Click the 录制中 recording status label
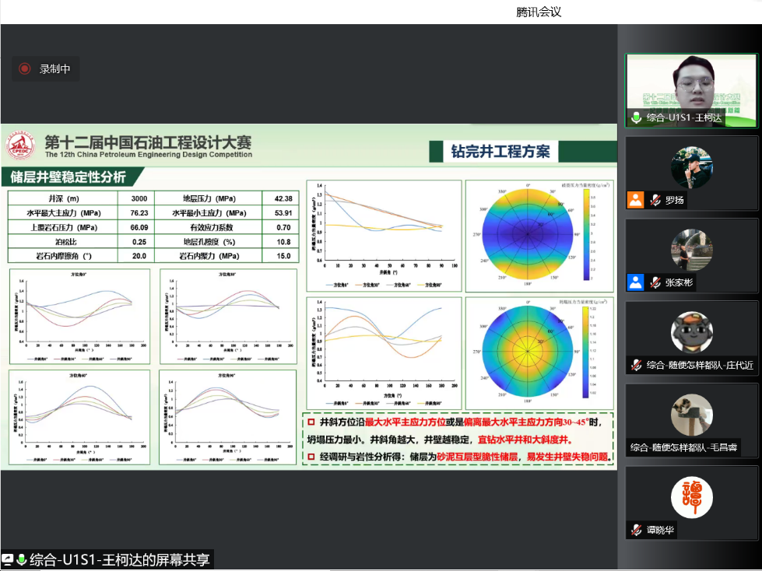This screenshot has width=762, height=571. pyautogui.click(x=55, y=69)
